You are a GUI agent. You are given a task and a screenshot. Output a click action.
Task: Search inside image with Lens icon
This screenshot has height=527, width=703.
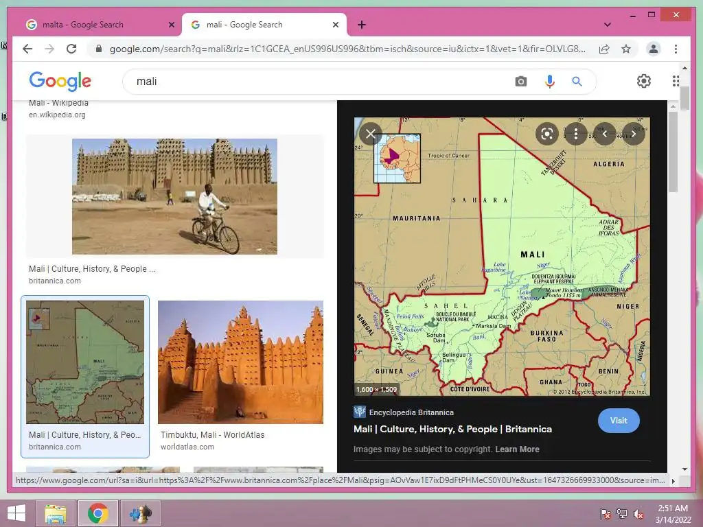[x=547, y=134]
